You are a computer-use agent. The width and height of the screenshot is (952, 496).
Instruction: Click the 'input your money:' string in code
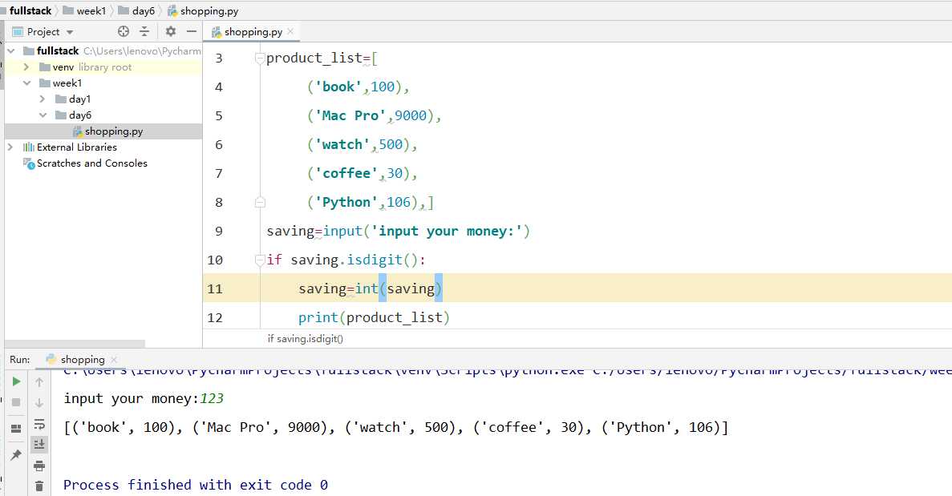click(x=447, y=232)
